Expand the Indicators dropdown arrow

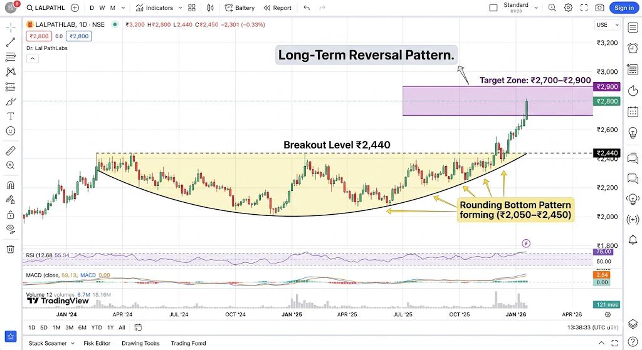tap(180, 8)
